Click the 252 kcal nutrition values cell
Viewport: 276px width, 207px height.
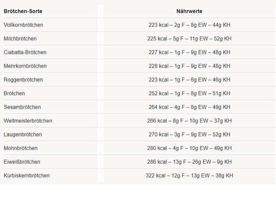click(x=189, y=93)
